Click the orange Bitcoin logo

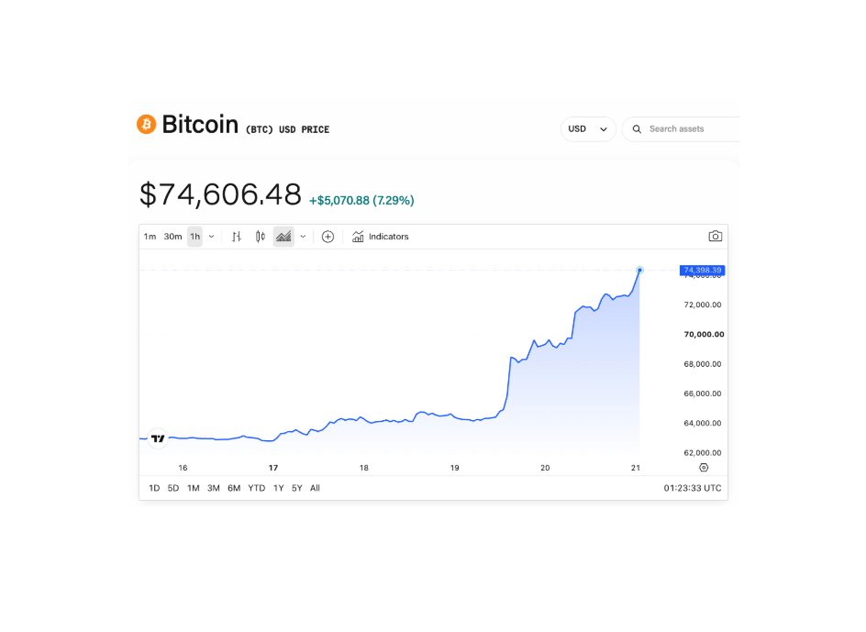[147, 125]
